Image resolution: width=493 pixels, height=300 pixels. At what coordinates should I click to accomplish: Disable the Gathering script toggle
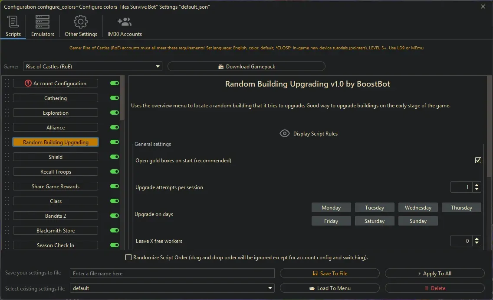(x=115, y=98)
